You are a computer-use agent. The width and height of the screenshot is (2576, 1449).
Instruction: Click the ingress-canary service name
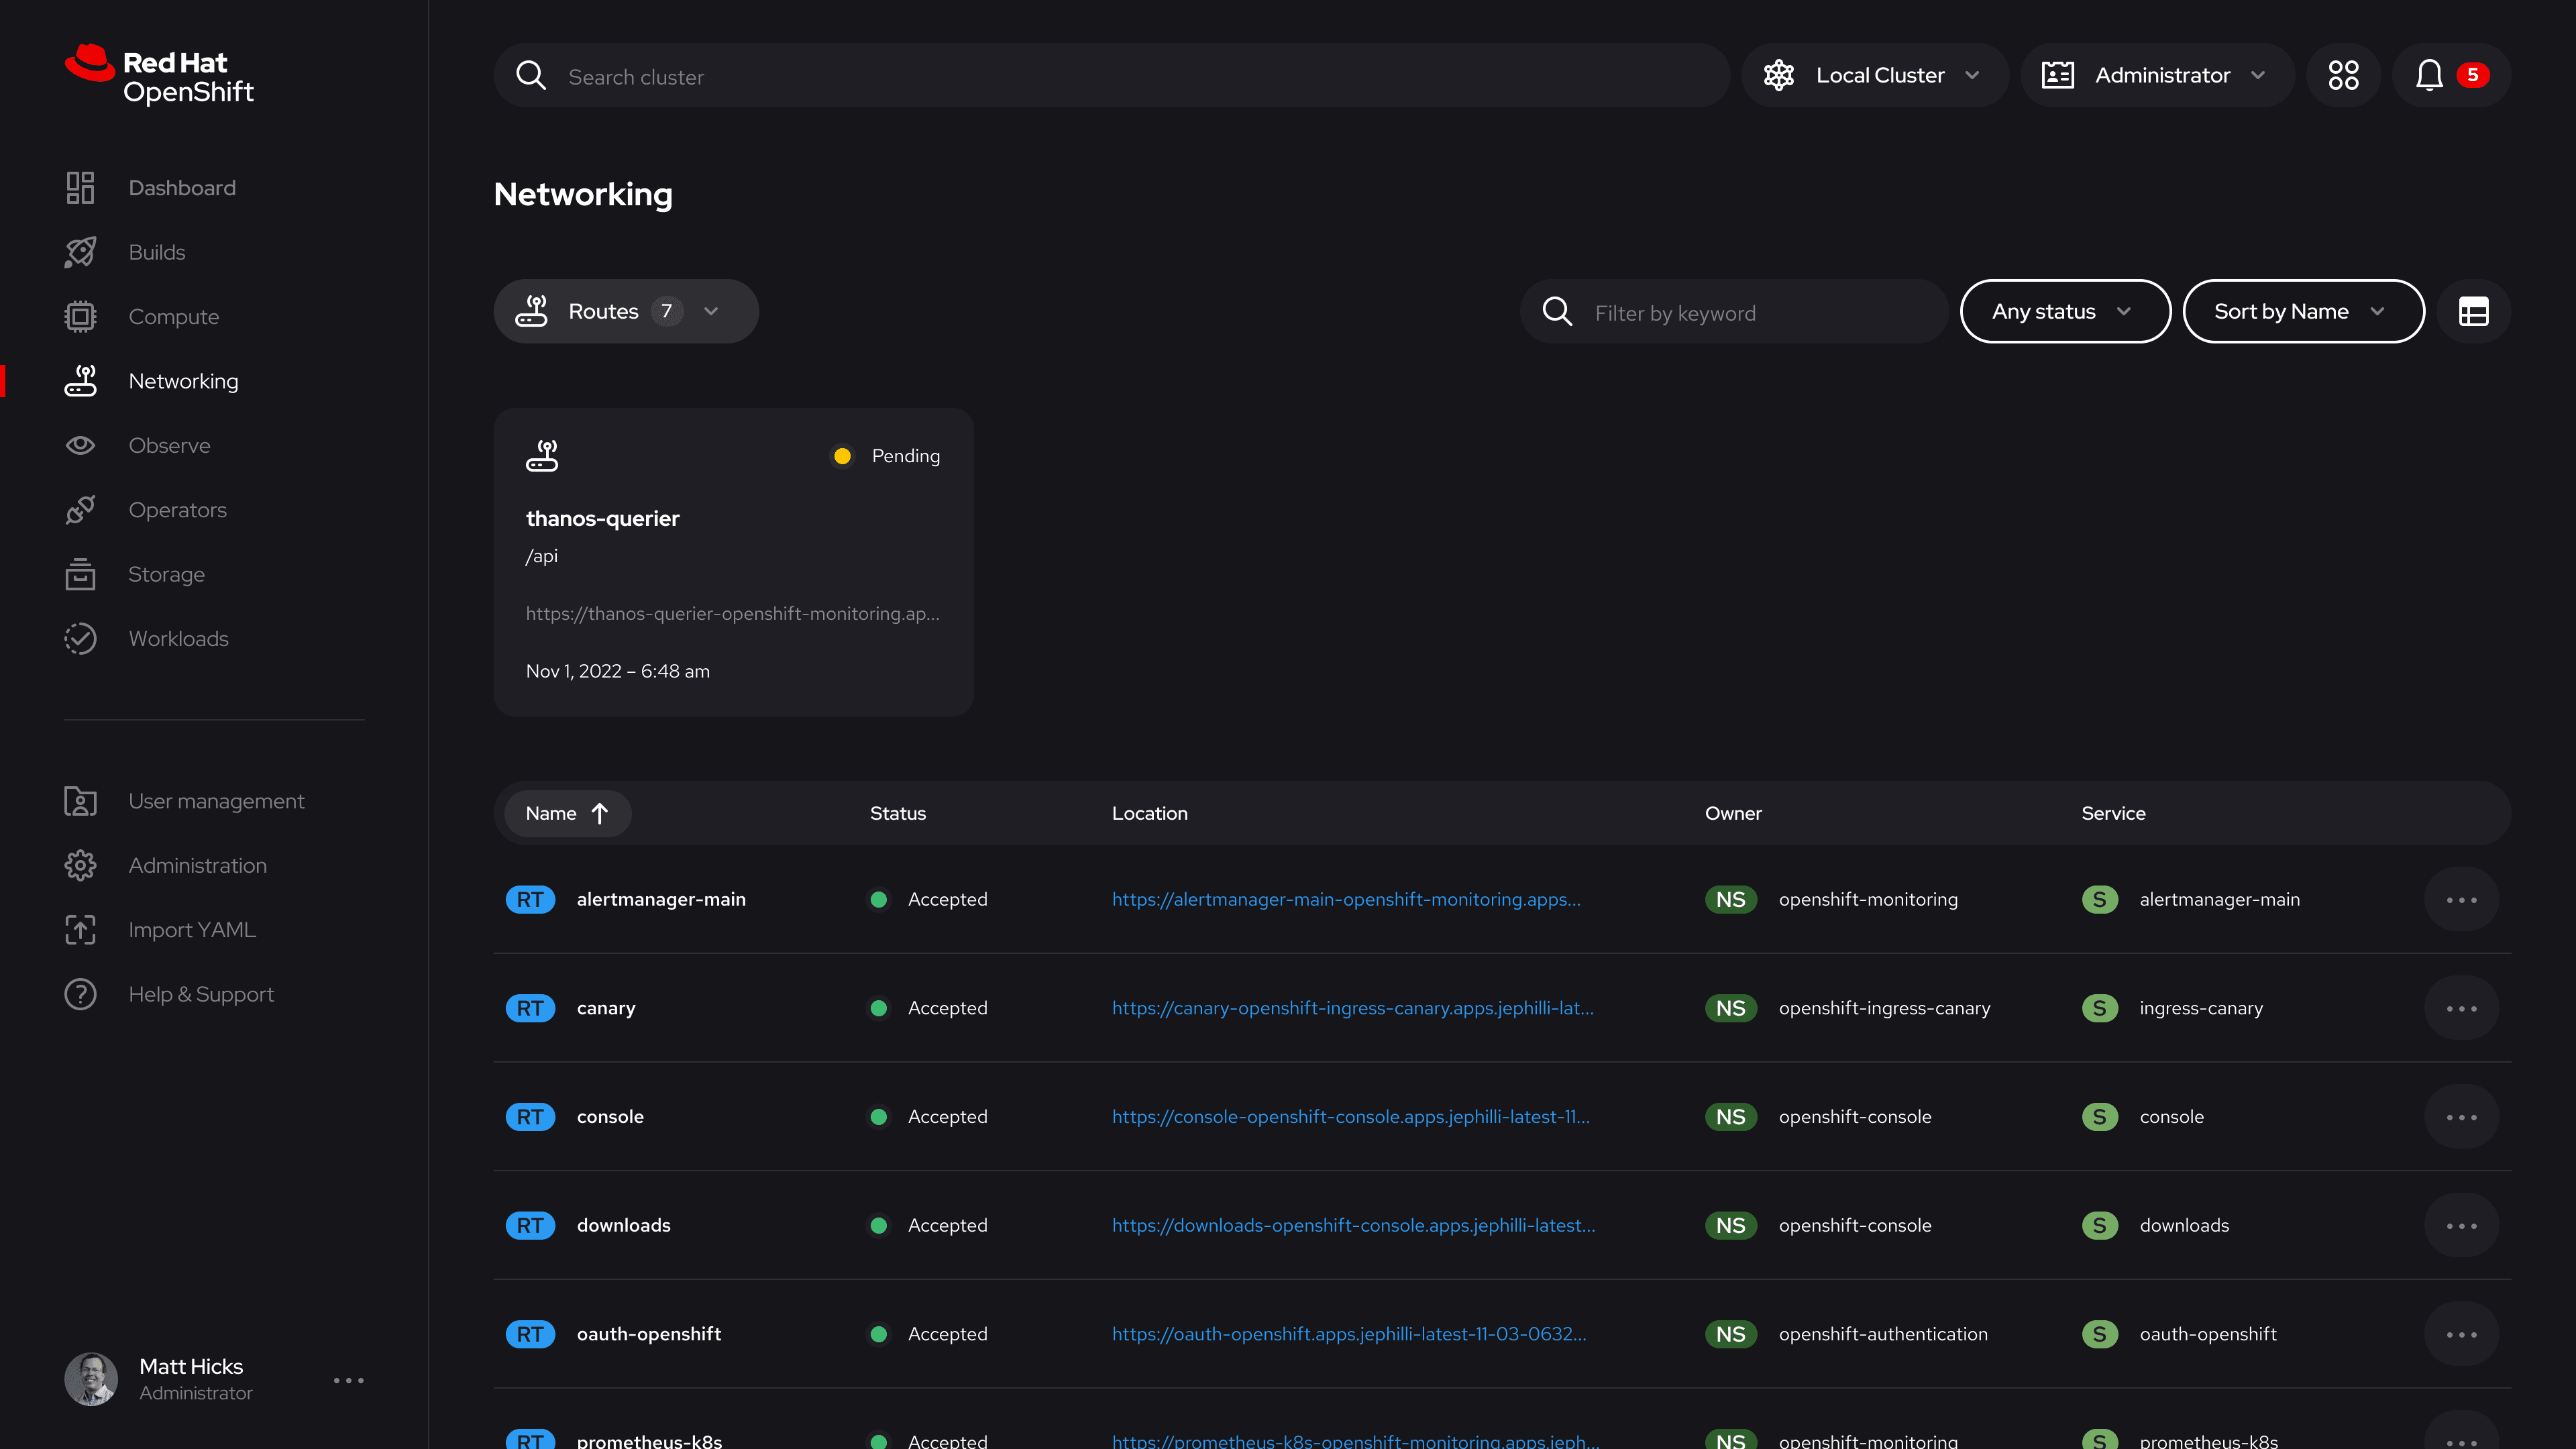pos(2201,1008)
